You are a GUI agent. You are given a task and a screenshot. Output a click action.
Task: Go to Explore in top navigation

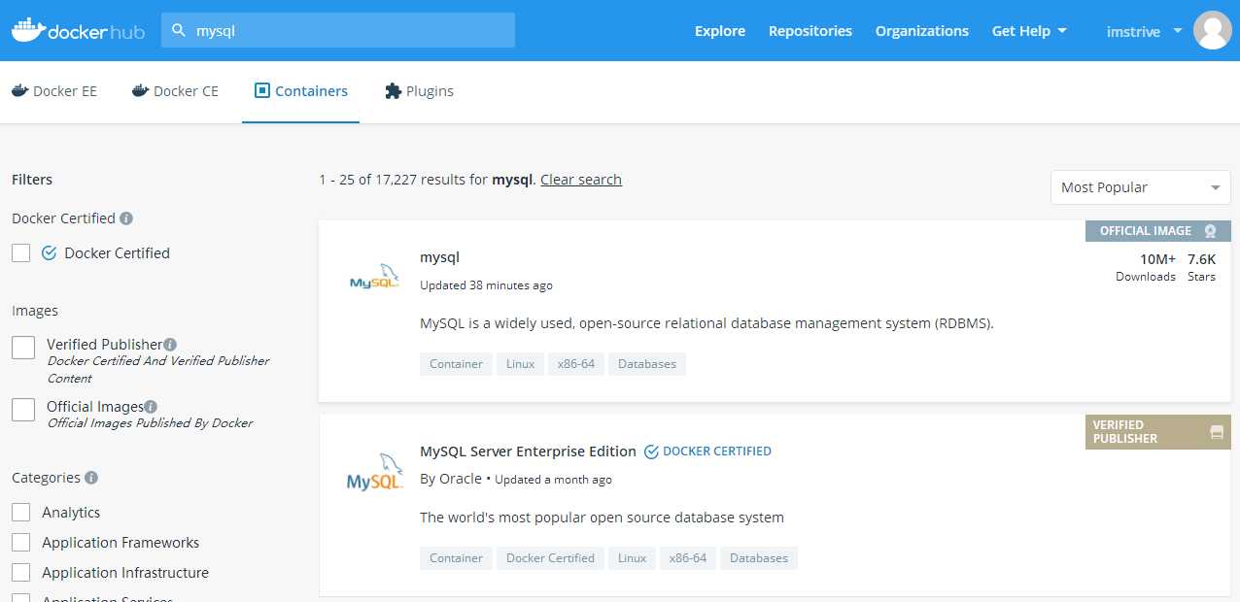(x=720, y=31)
